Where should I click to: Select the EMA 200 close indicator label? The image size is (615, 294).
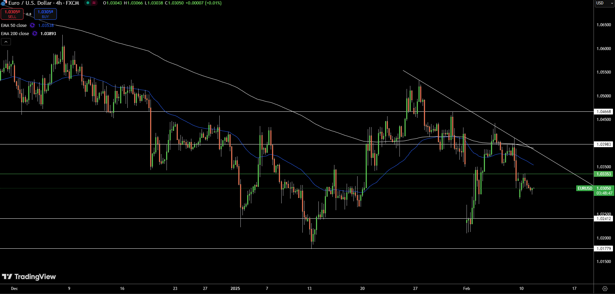pyautogui.click(x=15, y=33)
